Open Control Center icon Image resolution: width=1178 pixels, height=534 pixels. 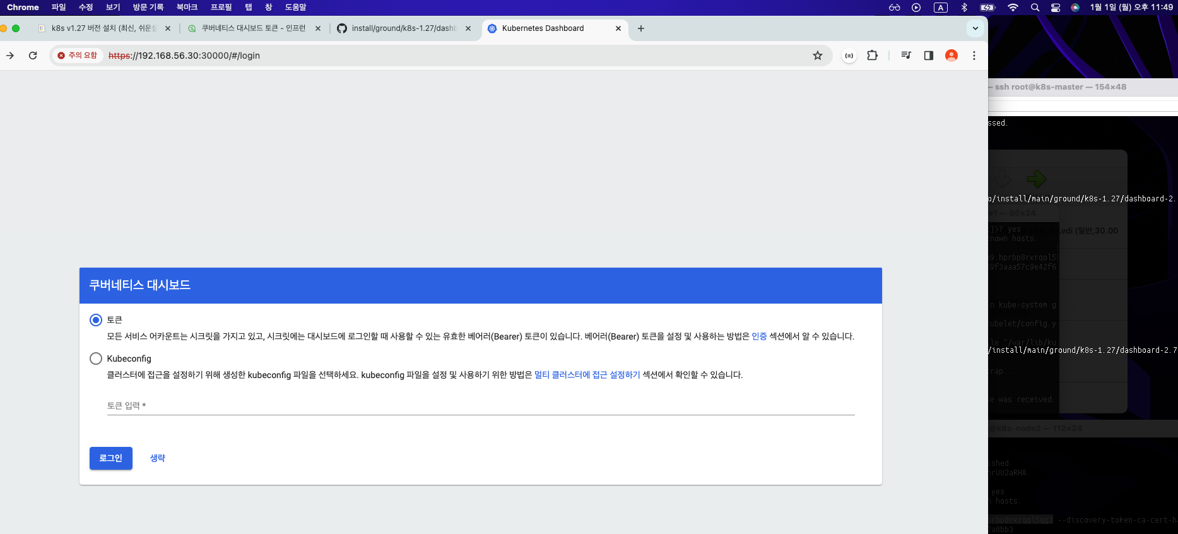1056,8
